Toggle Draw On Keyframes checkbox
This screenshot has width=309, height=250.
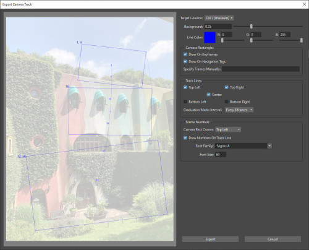[185, 54]
